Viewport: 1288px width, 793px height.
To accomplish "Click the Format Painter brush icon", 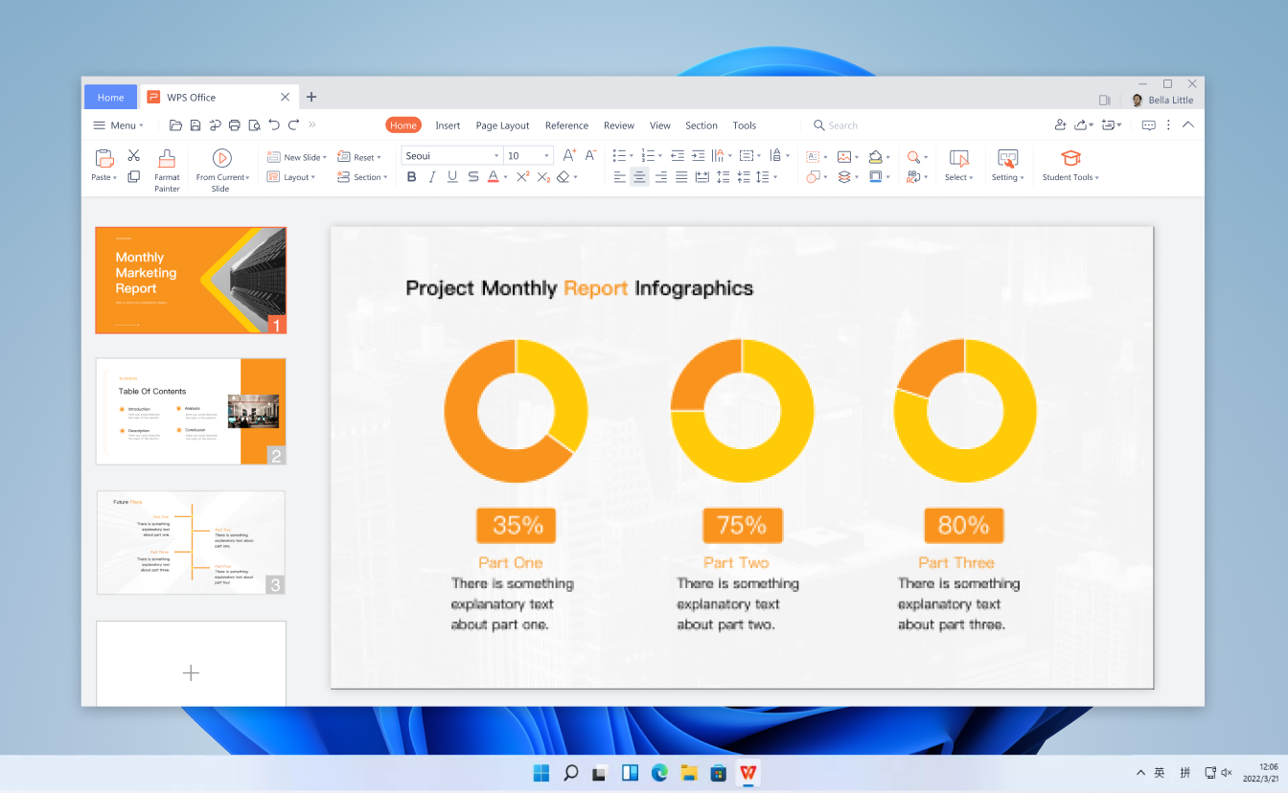I will tap(167, 159).
